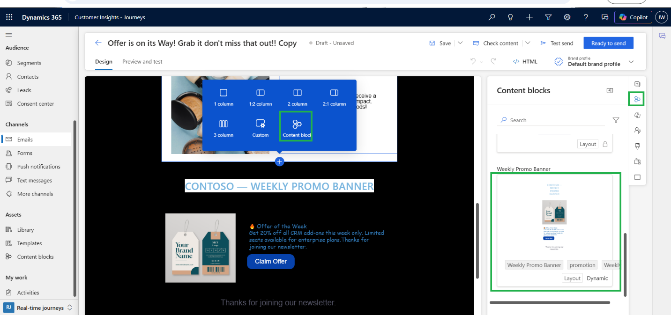
Task: Collapse the Content blocks pane
Action: (x=610, y=90)
